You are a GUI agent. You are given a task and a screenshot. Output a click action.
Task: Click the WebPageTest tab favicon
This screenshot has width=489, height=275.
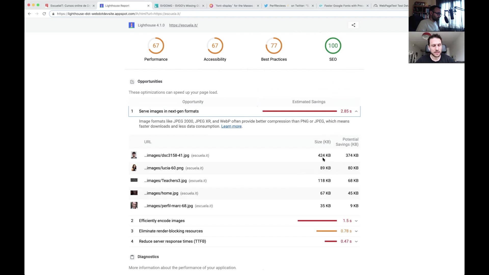(376, 6)
